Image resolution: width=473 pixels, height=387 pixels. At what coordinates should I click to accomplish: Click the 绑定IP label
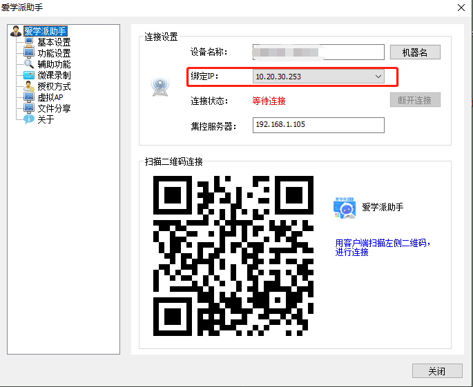pyautogui.click(x=204, y=77)
